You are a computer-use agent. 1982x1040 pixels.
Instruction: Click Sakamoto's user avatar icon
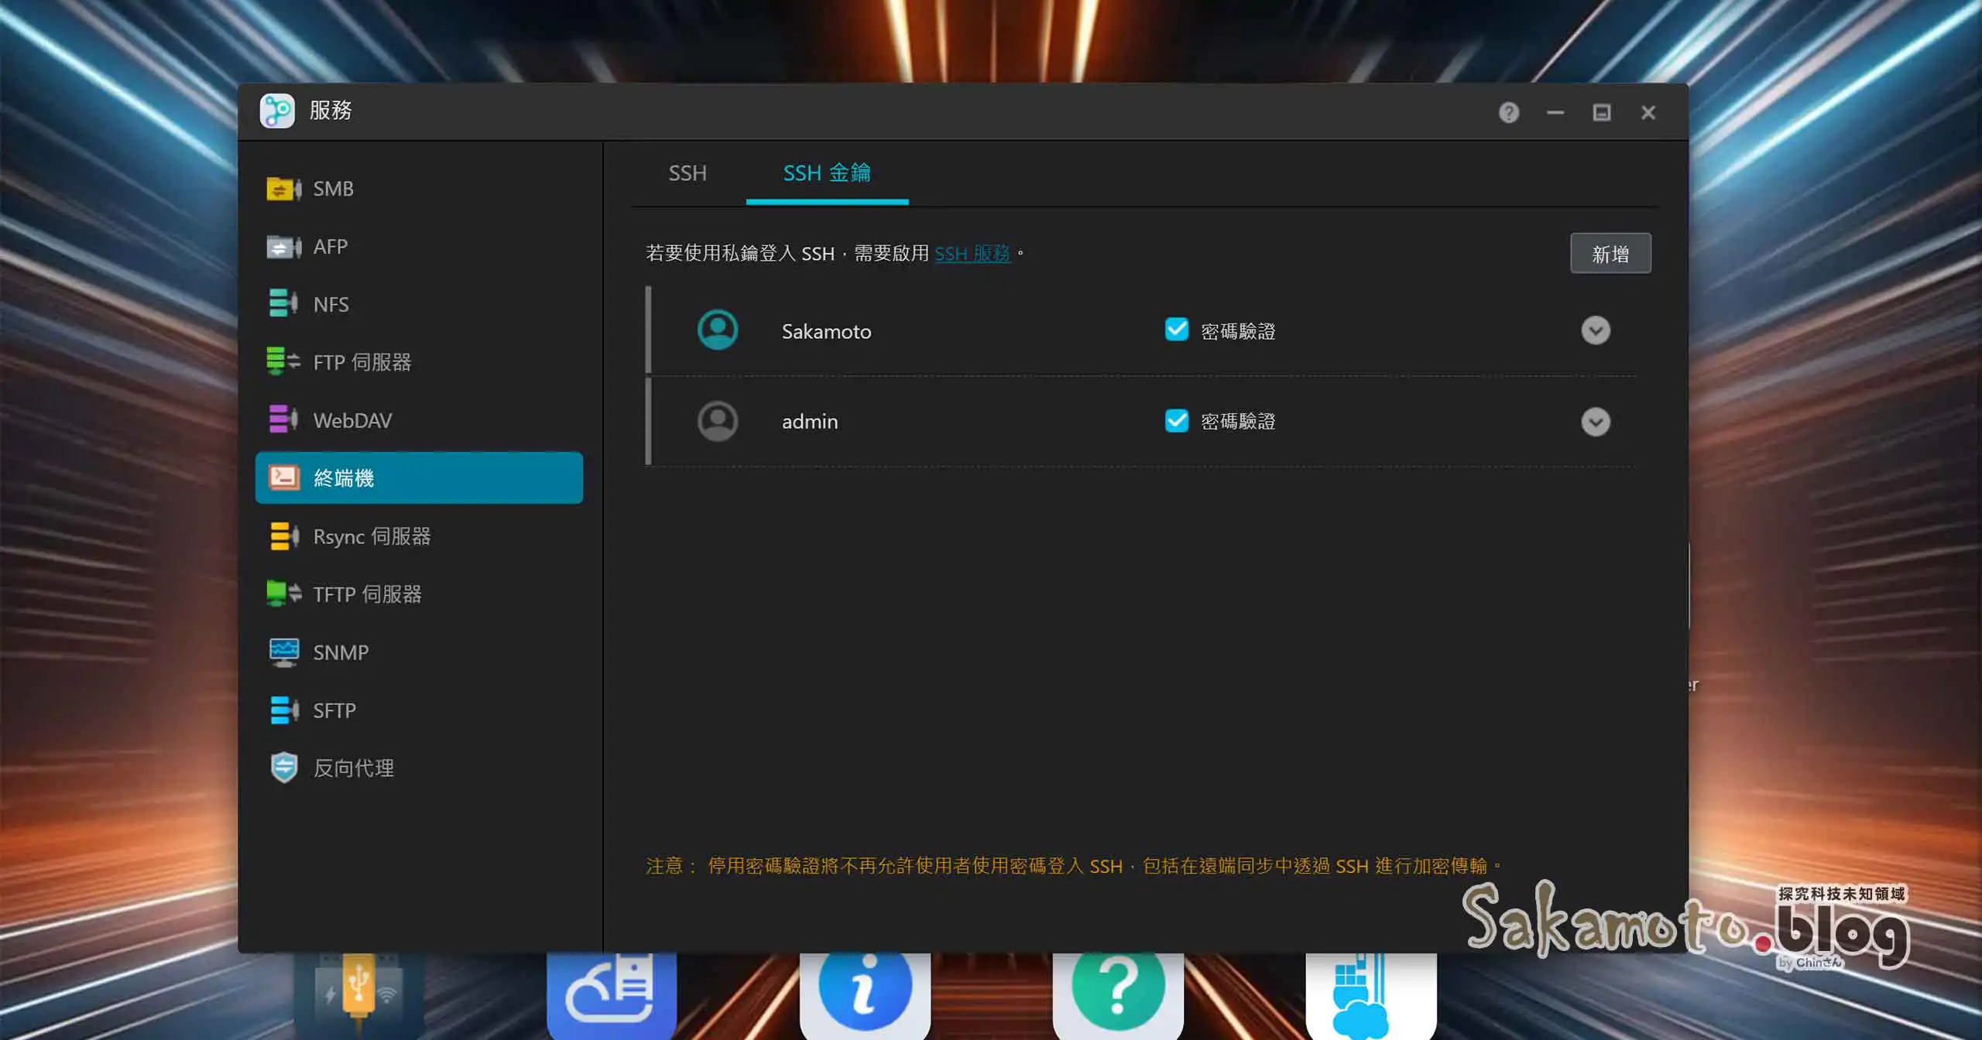coord(717,330)
